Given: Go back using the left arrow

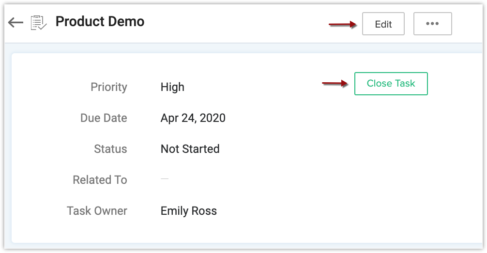Looking at the screenshot, I should (x=15, y=22).
